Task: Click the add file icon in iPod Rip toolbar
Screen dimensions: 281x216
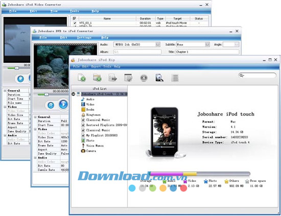Action: coord(82,78)
